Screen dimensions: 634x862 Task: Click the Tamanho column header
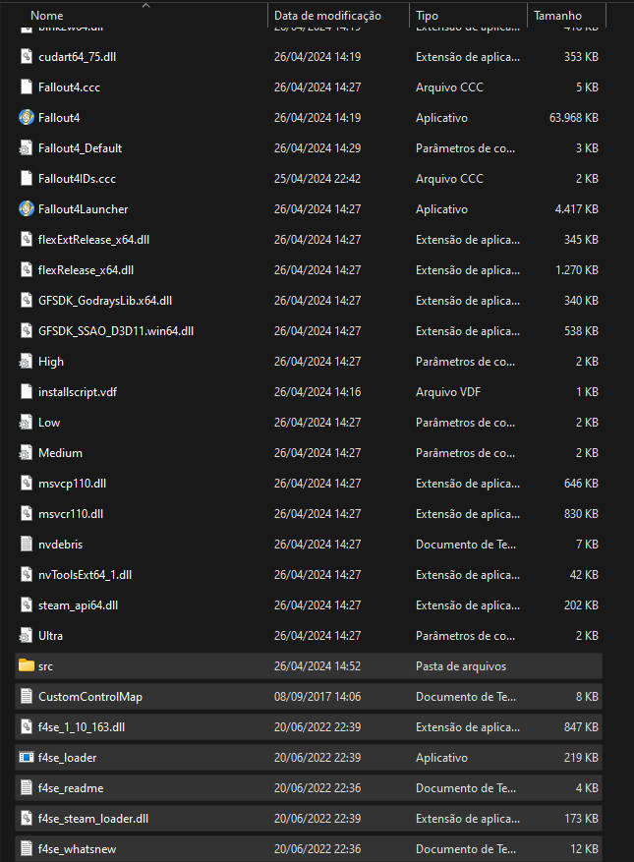tap(557, 16)
